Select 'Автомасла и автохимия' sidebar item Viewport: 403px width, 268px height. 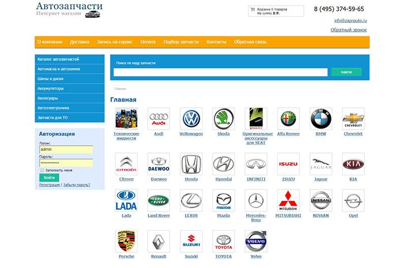tap(69, 69)
